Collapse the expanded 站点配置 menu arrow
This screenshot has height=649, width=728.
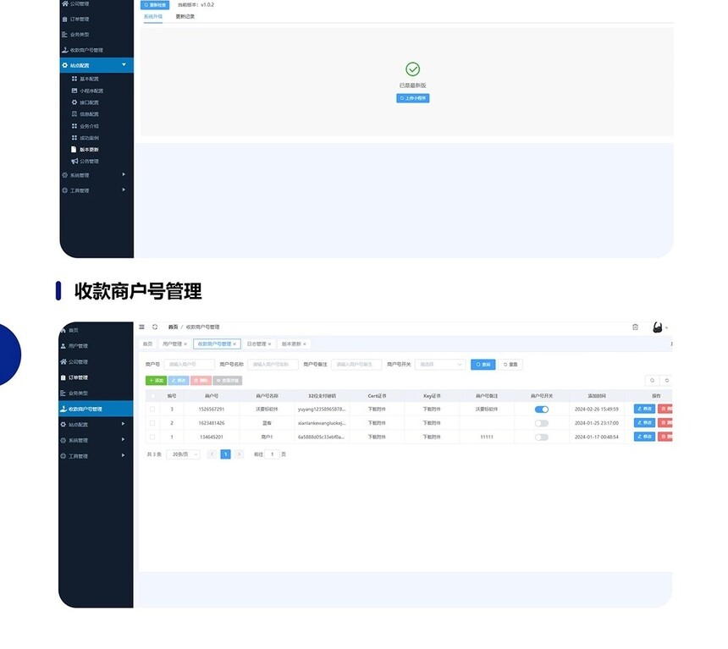(124, 65)
